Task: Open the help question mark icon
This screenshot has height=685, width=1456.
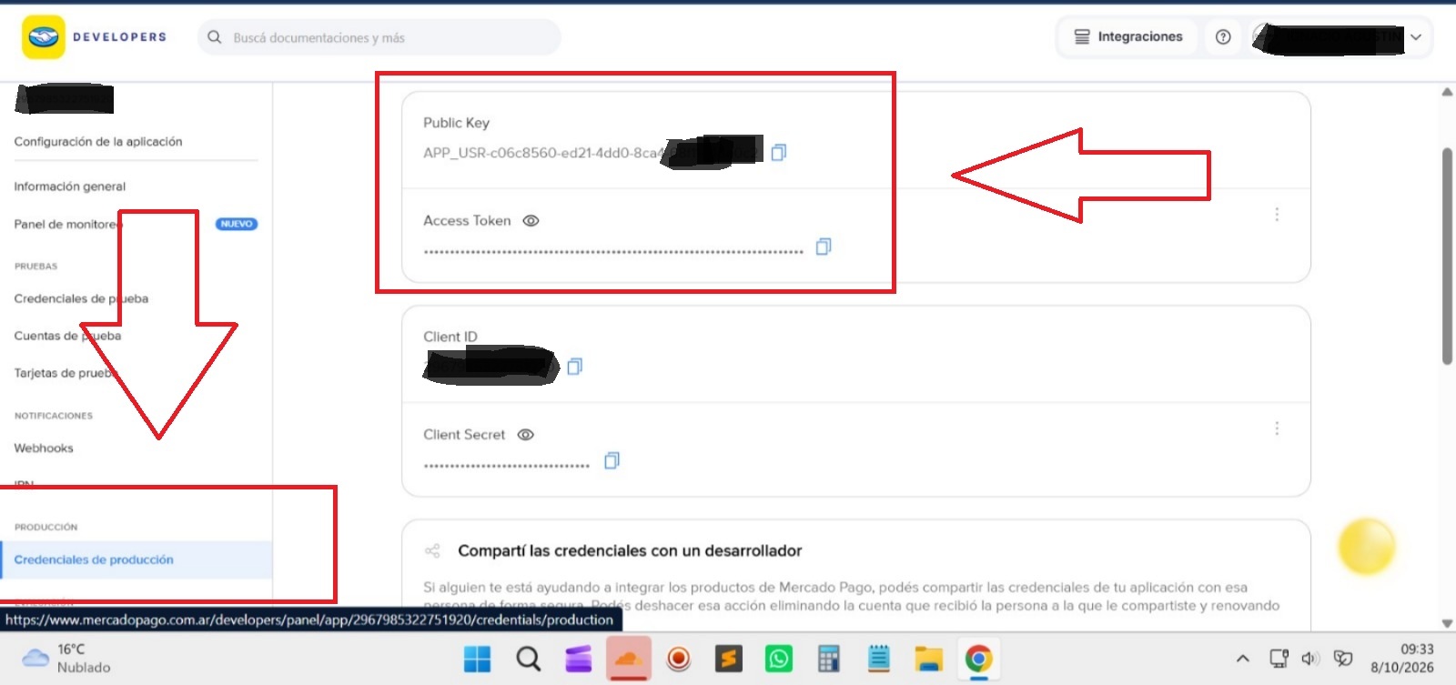Action: tap(1223, 37)
